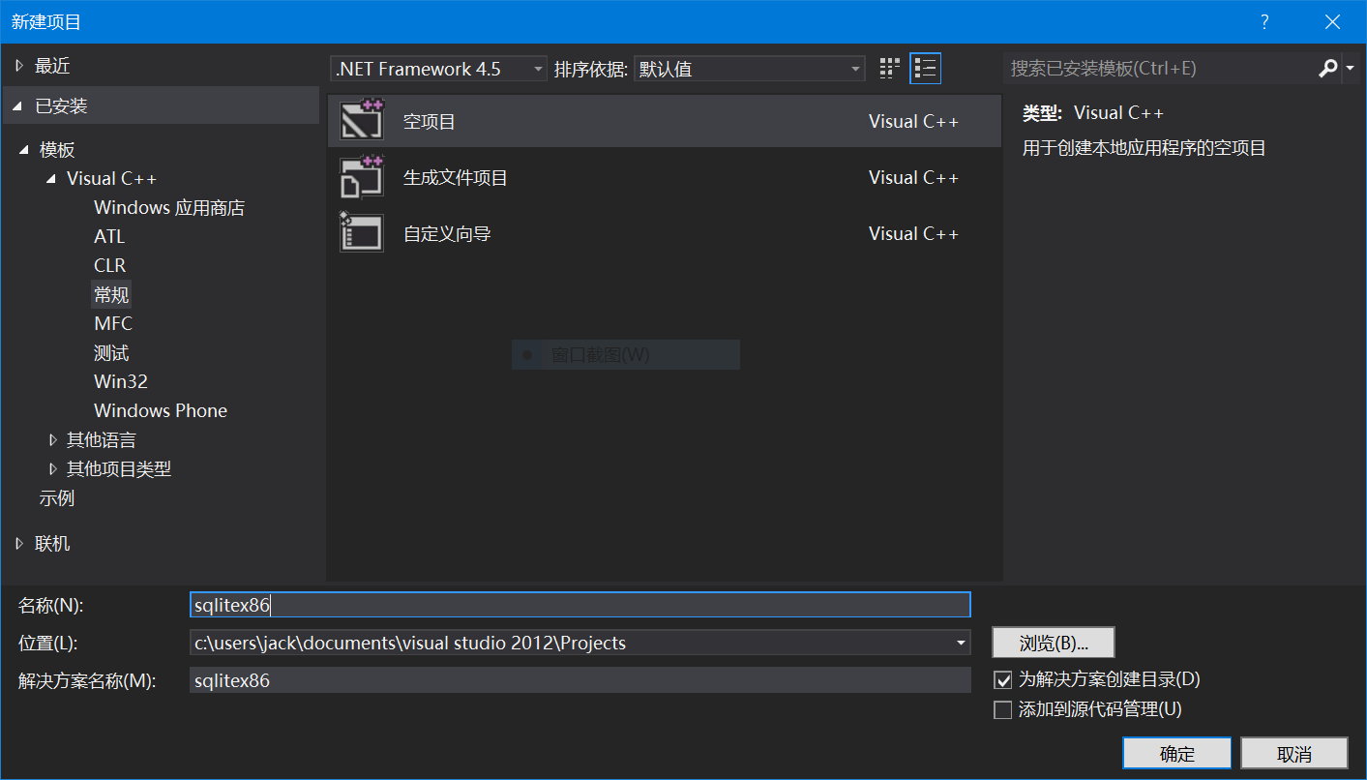1367x780 pixels.
Task: Click the help question mark icon
Action: point(1263,21)
